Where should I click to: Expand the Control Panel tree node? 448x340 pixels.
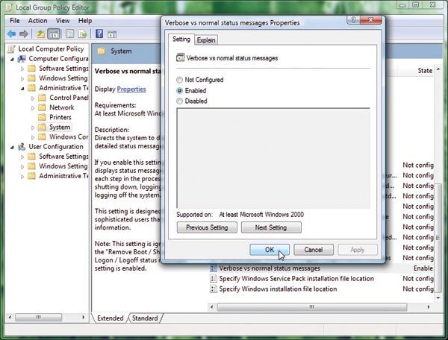33,98
